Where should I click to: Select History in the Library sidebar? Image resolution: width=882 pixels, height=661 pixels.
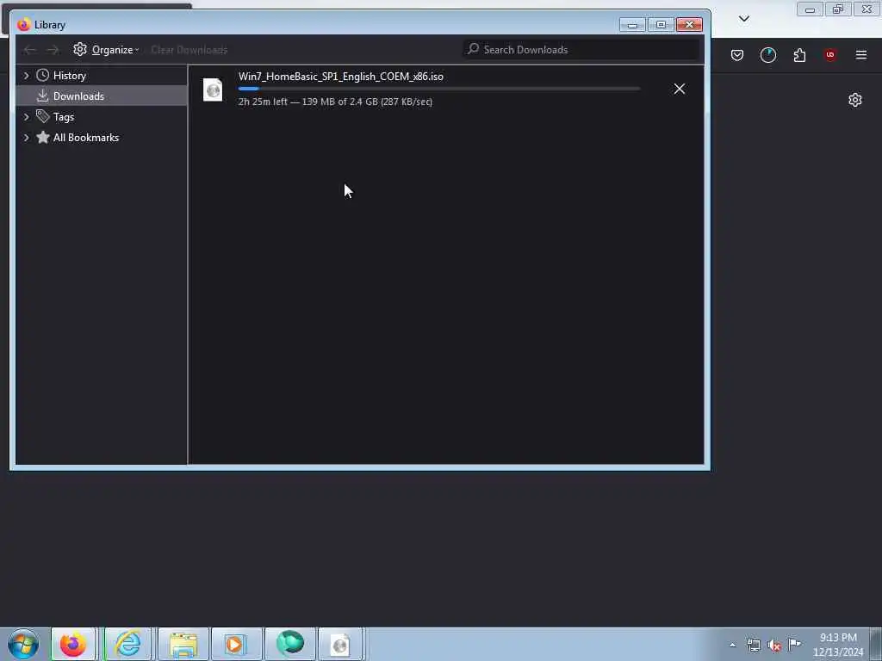click(102, 76)
